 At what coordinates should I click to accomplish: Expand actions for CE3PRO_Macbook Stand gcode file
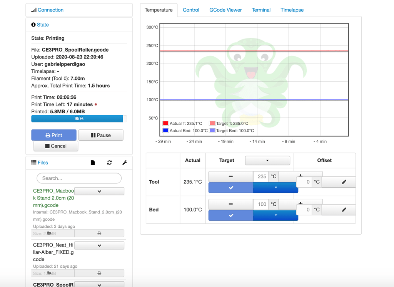99,191
